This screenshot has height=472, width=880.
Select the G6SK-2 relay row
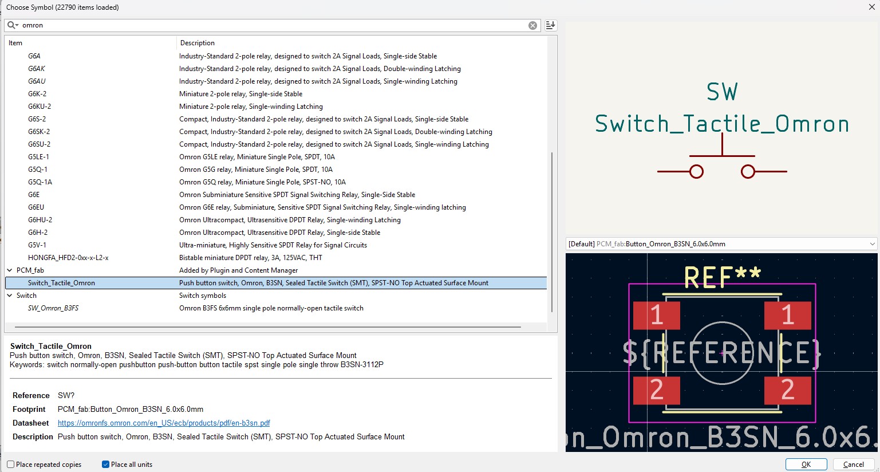[276, 132]
